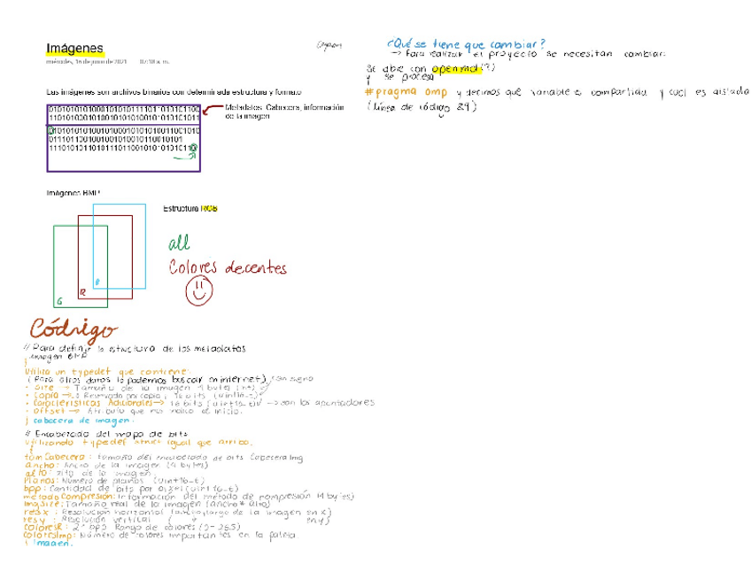Click the "Imágenes BMP" label
The image size is (751, 580).
(74, 193)
